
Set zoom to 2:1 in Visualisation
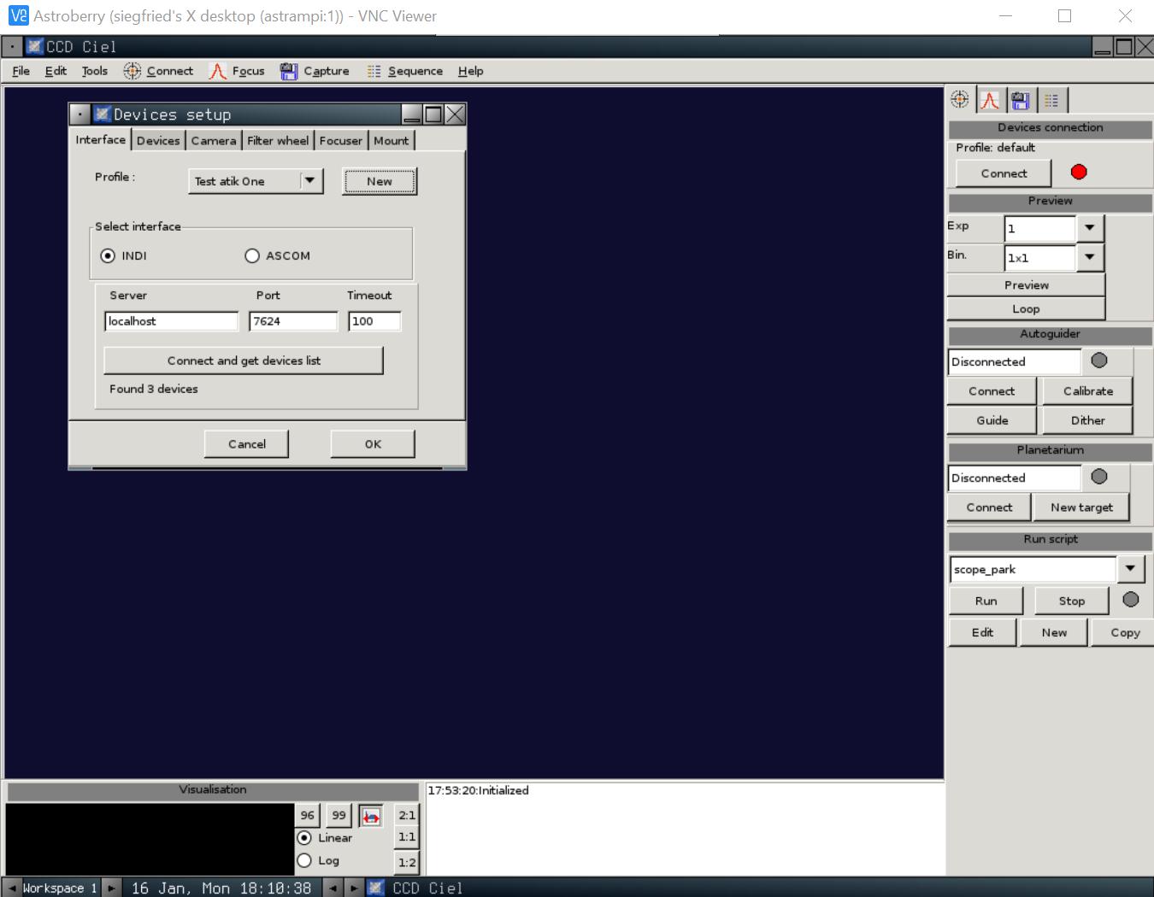[x=407, y=816]
